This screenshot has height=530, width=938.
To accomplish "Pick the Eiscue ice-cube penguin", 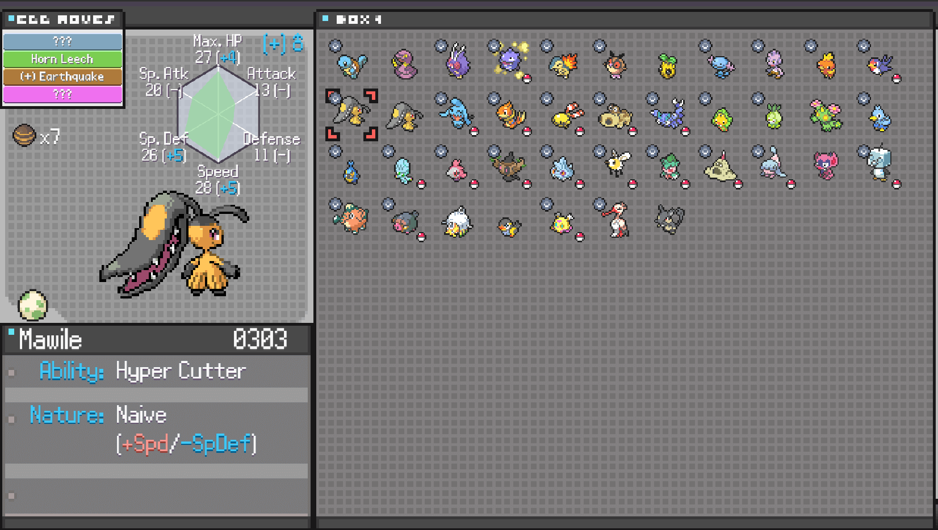I will pyautogui.click(x=878, y=163).
